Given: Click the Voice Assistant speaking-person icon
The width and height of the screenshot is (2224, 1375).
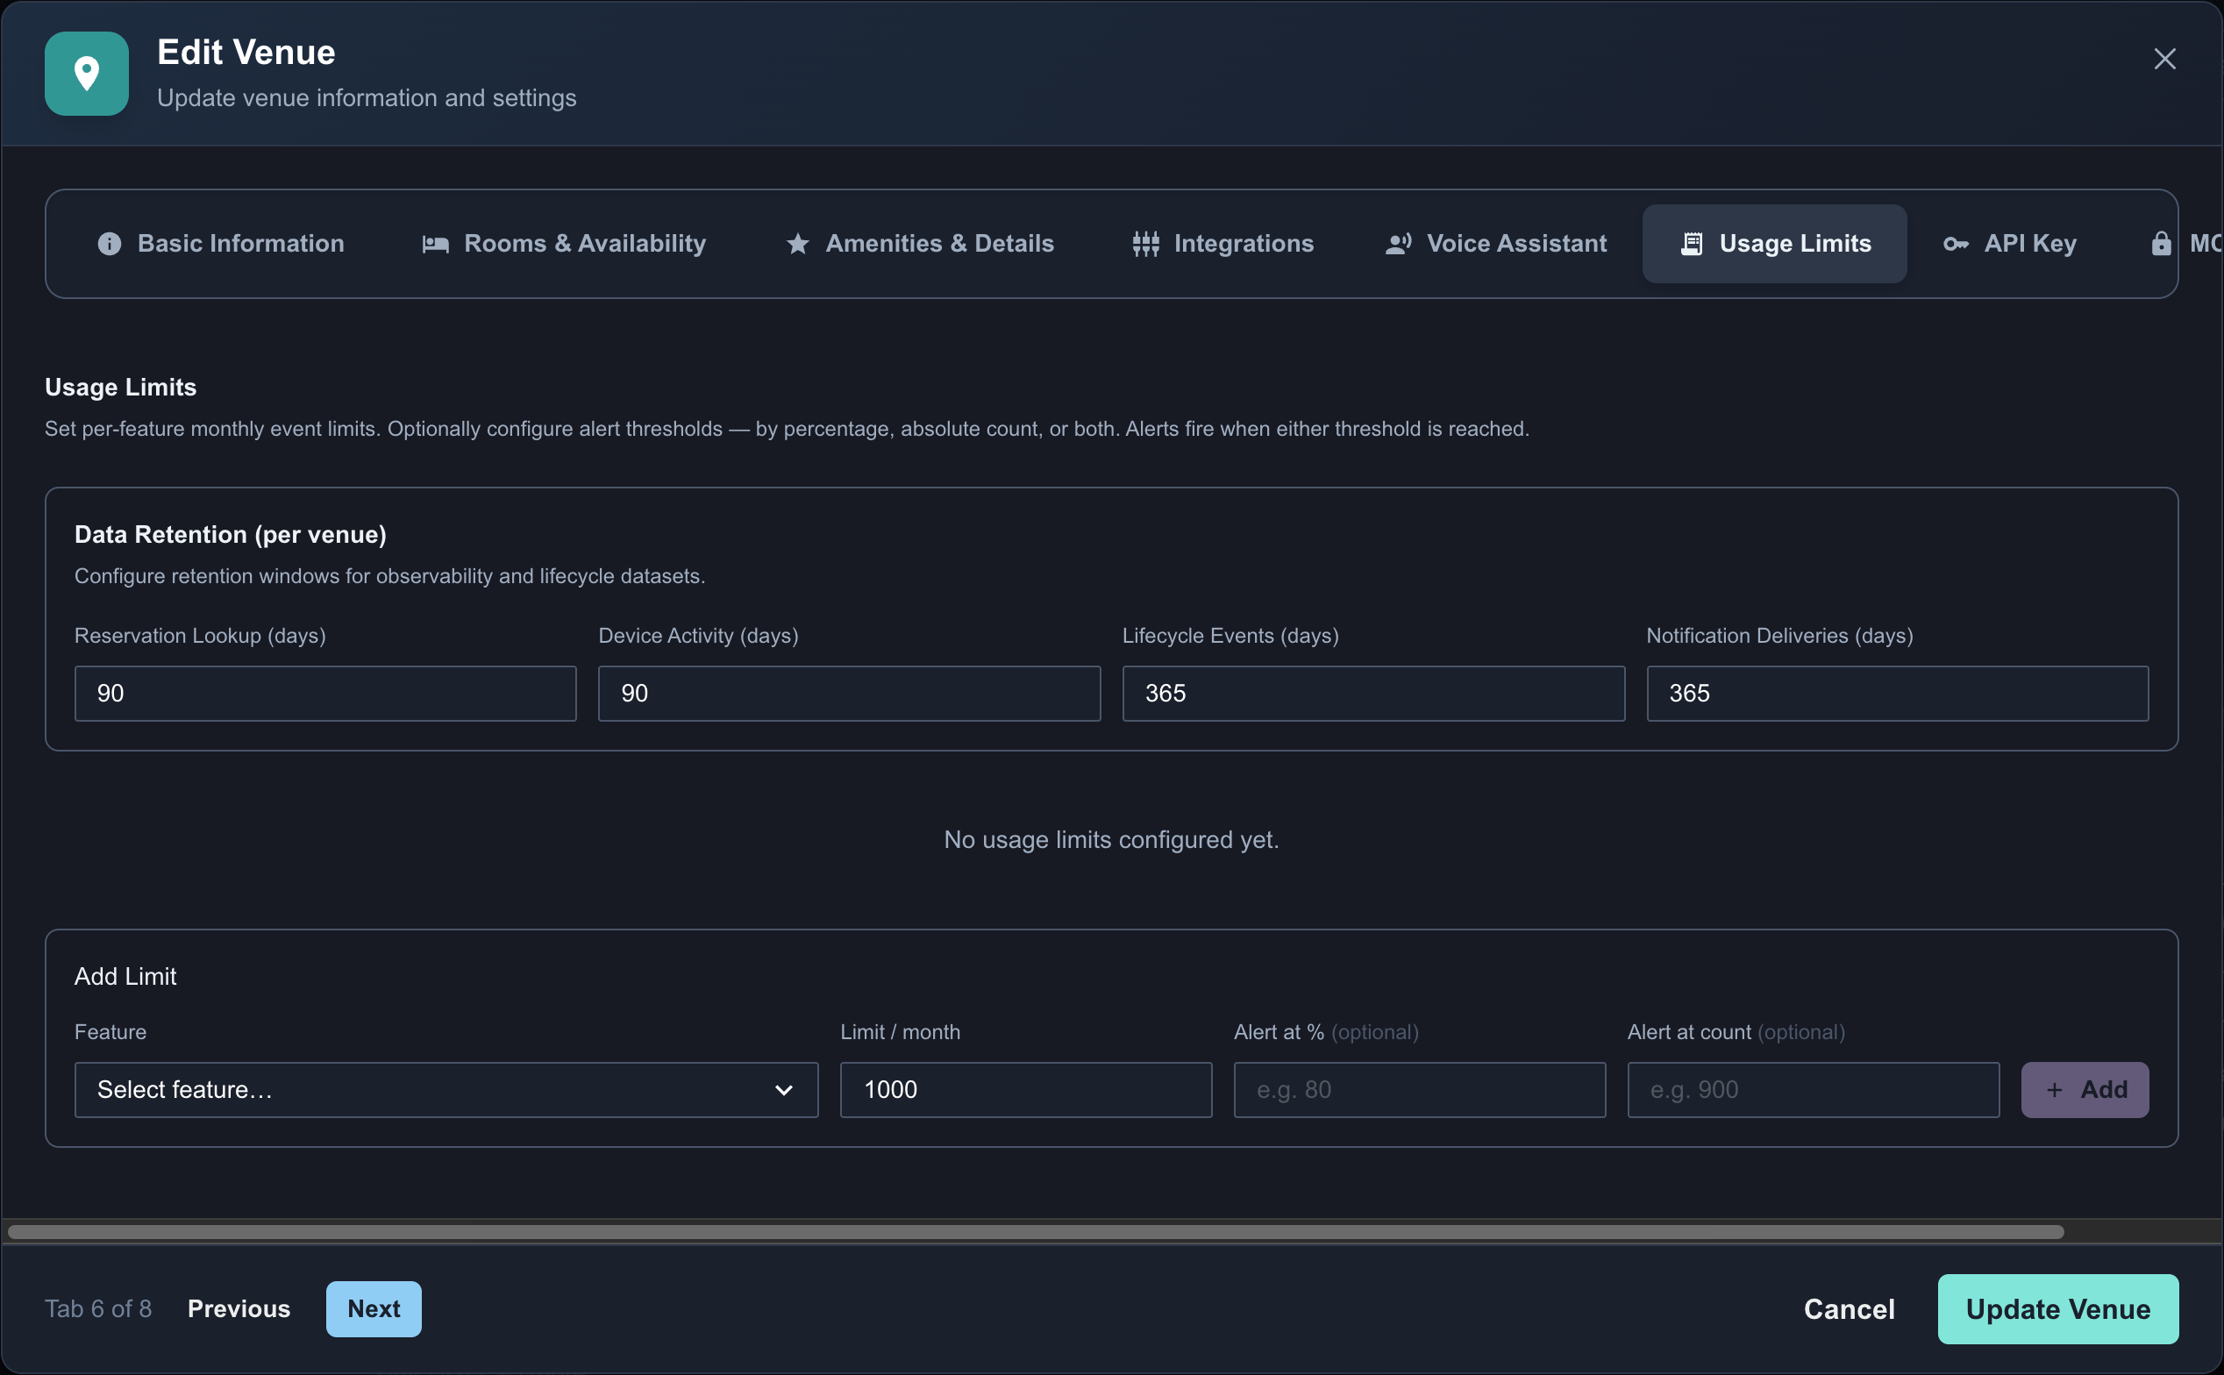Looking at the screenshot, I should (1399, 244).
